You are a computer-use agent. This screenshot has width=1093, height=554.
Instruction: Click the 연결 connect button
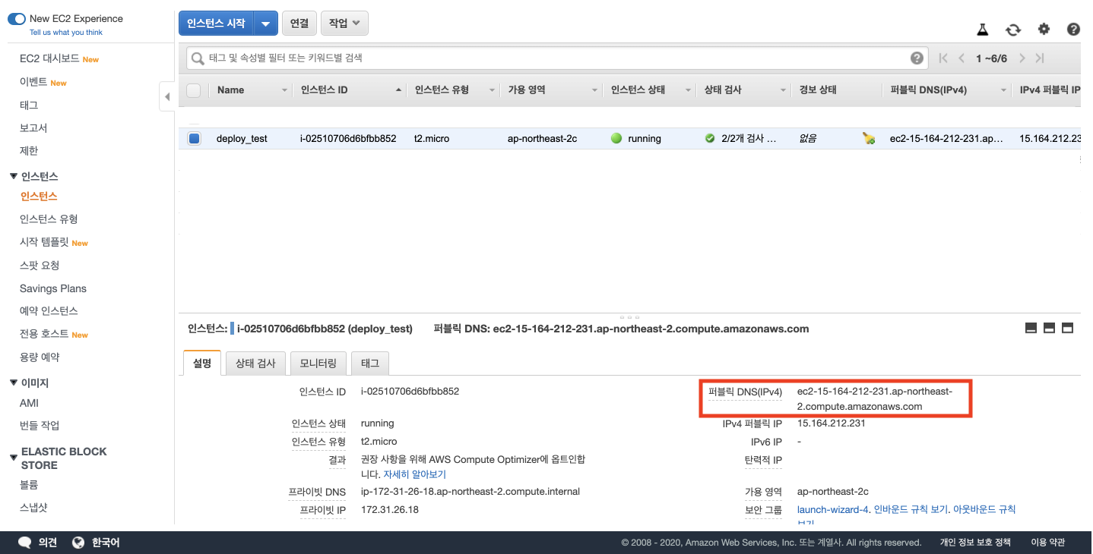[x=299, y=24]
